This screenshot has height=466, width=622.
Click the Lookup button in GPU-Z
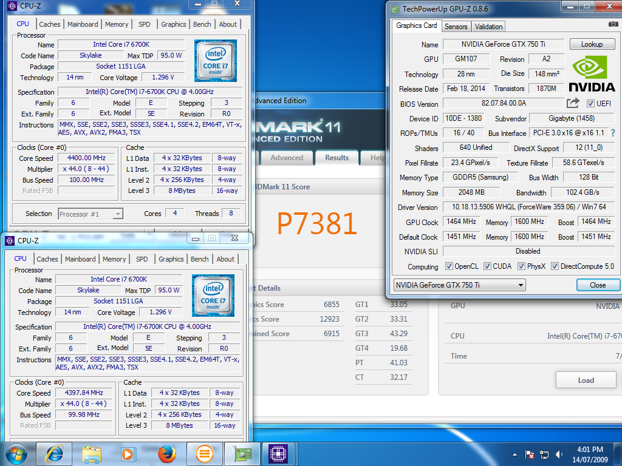pyautogui.click(x=592, y=44)
